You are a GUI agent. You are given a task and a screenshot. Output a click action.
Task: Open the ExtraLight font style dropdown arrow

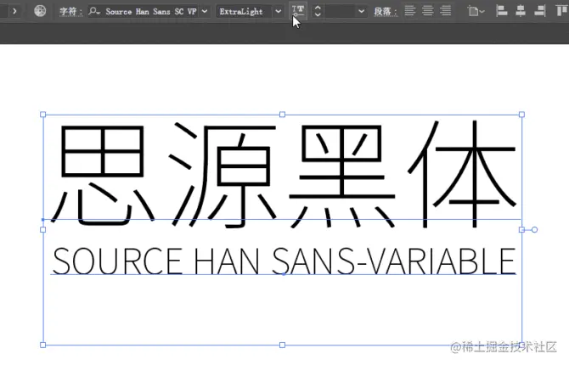tap(278, 11)
